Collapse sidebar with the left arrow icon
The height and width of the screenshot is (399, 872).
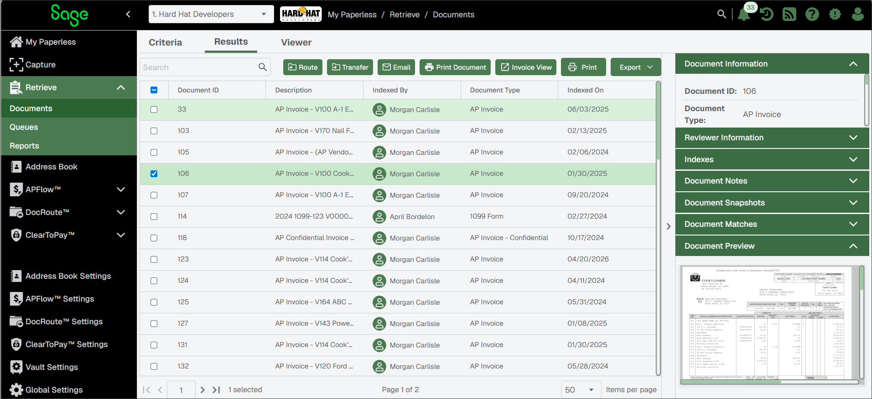point(128,14)
